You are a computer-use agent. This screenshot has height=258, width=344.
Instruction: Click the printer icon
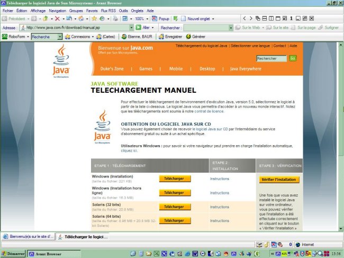(115, 19)
